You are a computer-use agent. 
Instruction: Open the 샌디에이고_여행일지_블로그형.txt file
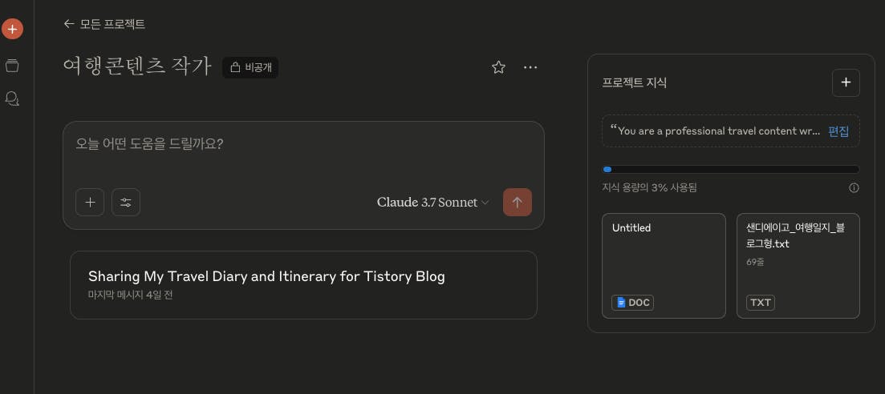(x=798, y=265)
